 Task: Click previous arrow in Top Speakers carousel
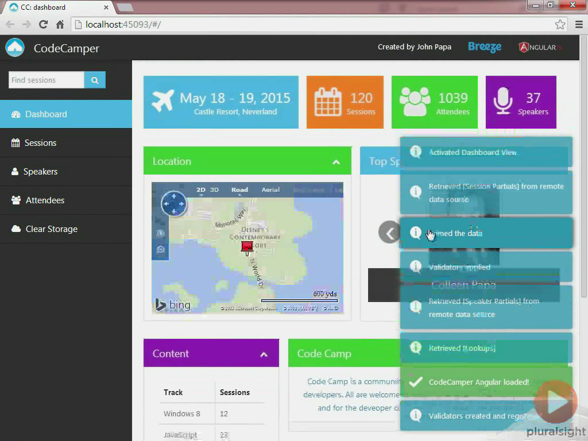[389, 233]
